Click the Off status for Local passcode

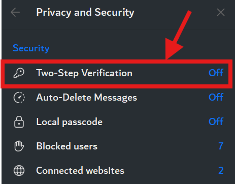click(x=216, y=121)
